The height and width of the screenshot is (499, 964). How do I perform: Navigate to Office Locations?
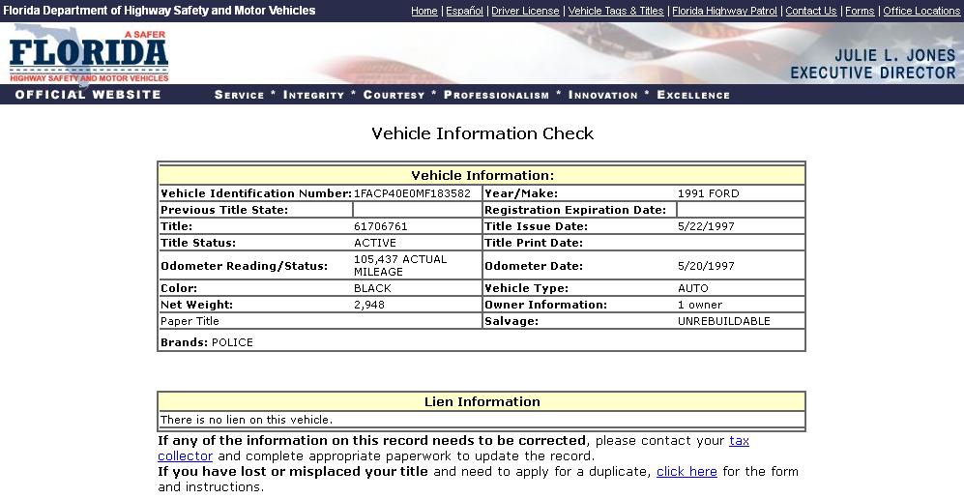click(x=921, y=11)
